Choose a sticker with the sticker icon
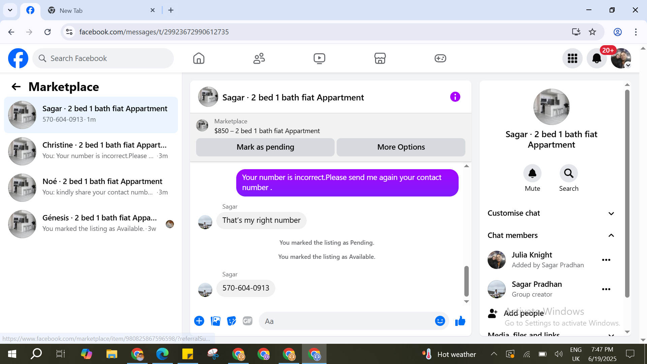The height and width of the screenshot is (364, 647). (232, 321)
